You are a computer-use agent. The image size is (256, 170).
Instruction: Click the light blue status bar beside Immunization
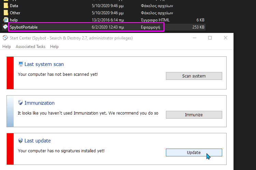coord(10,111)
